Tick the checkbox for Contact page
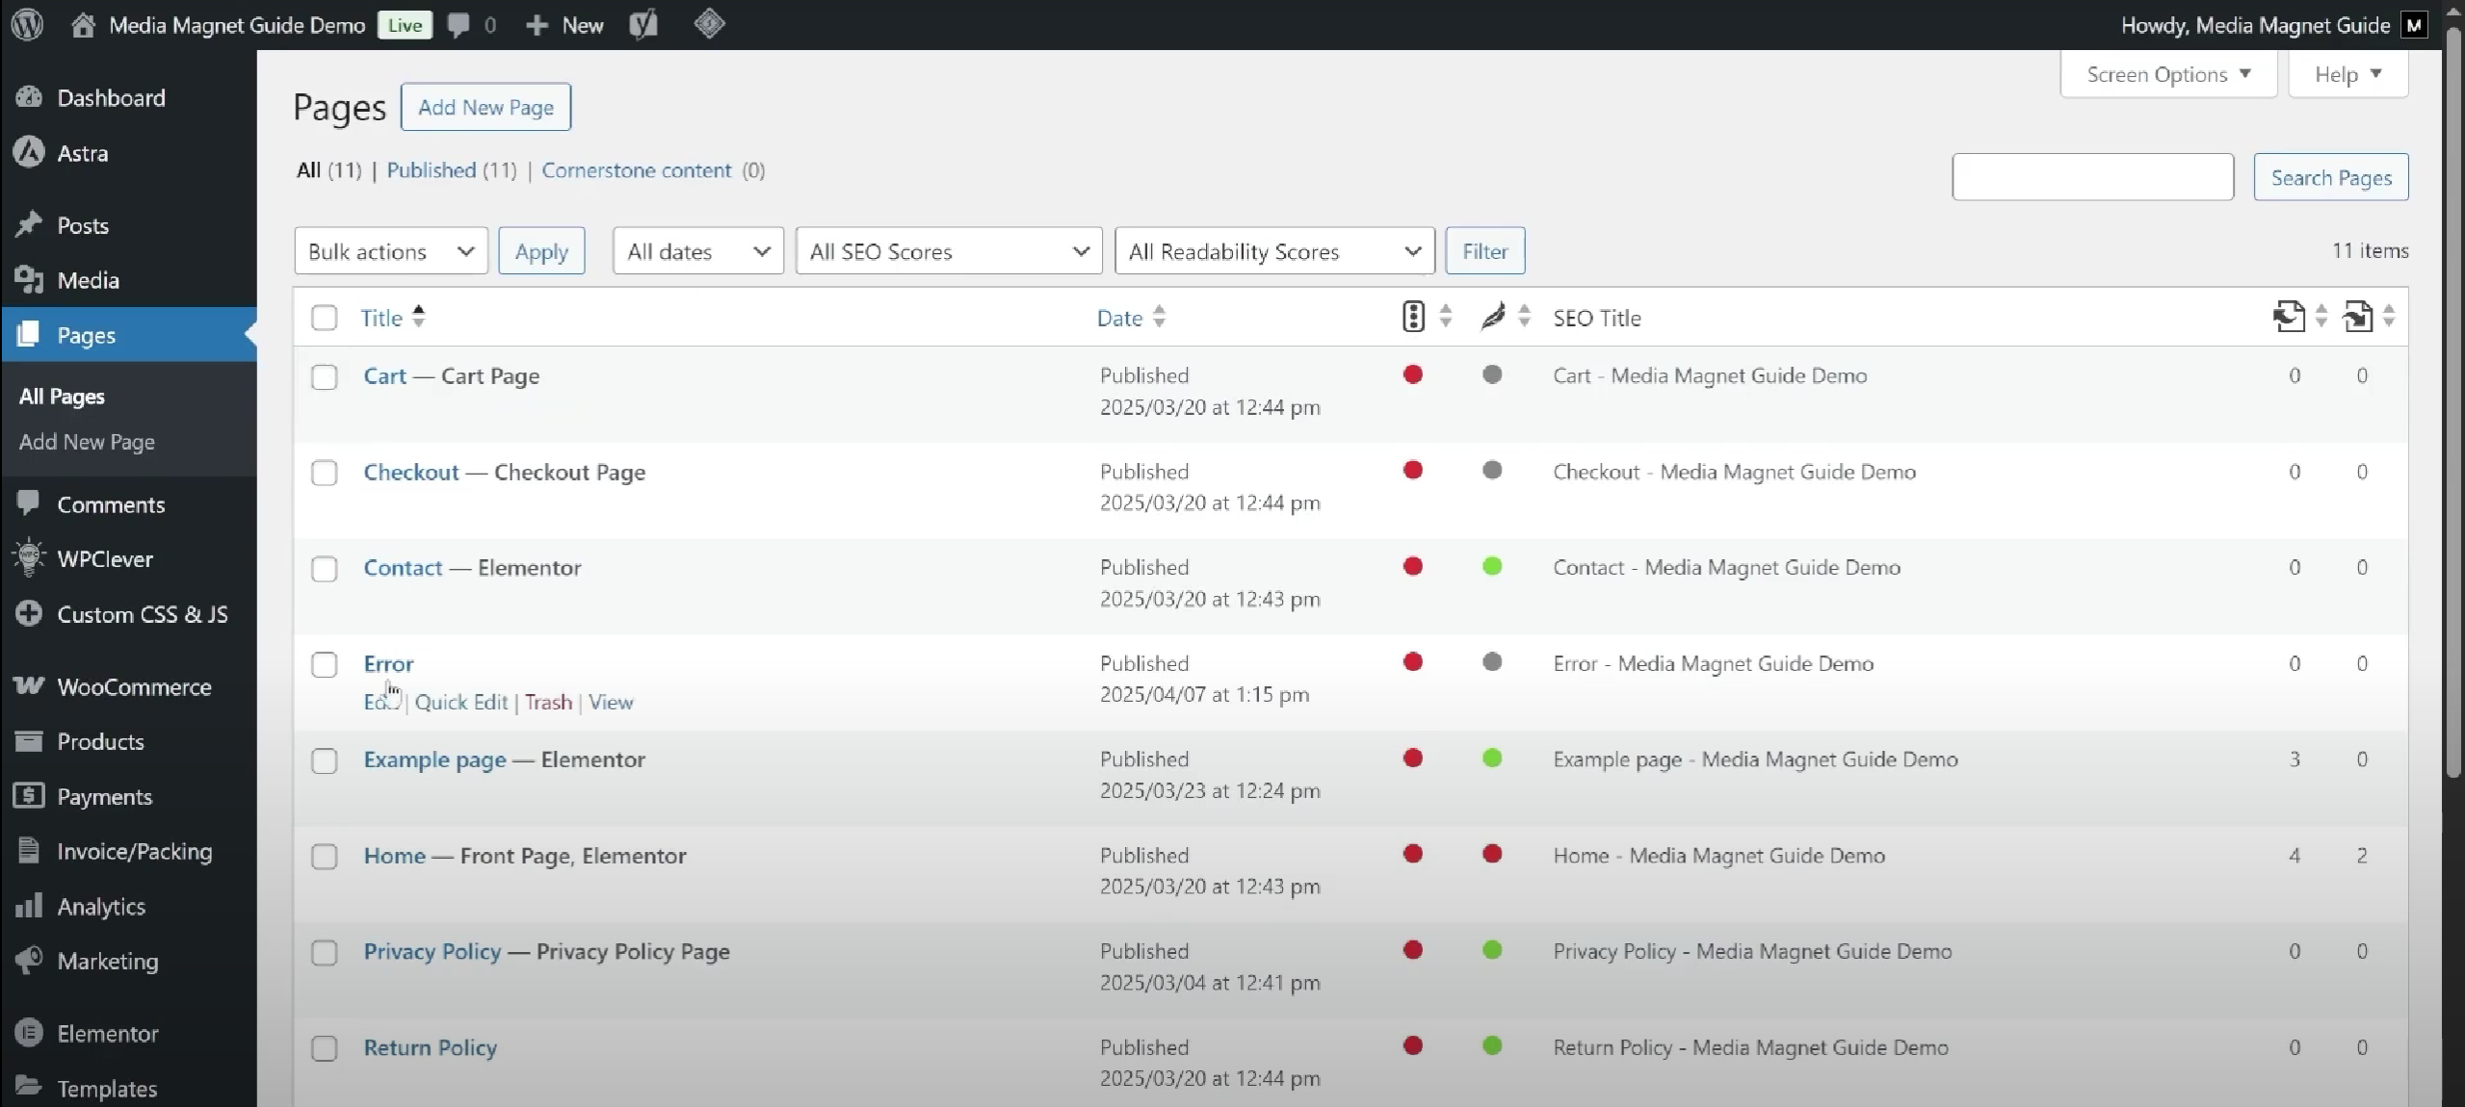 point(325,569)
